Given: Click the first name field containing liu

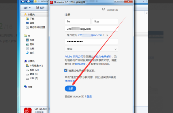Looking at the screenshot, I should point(78,21).
